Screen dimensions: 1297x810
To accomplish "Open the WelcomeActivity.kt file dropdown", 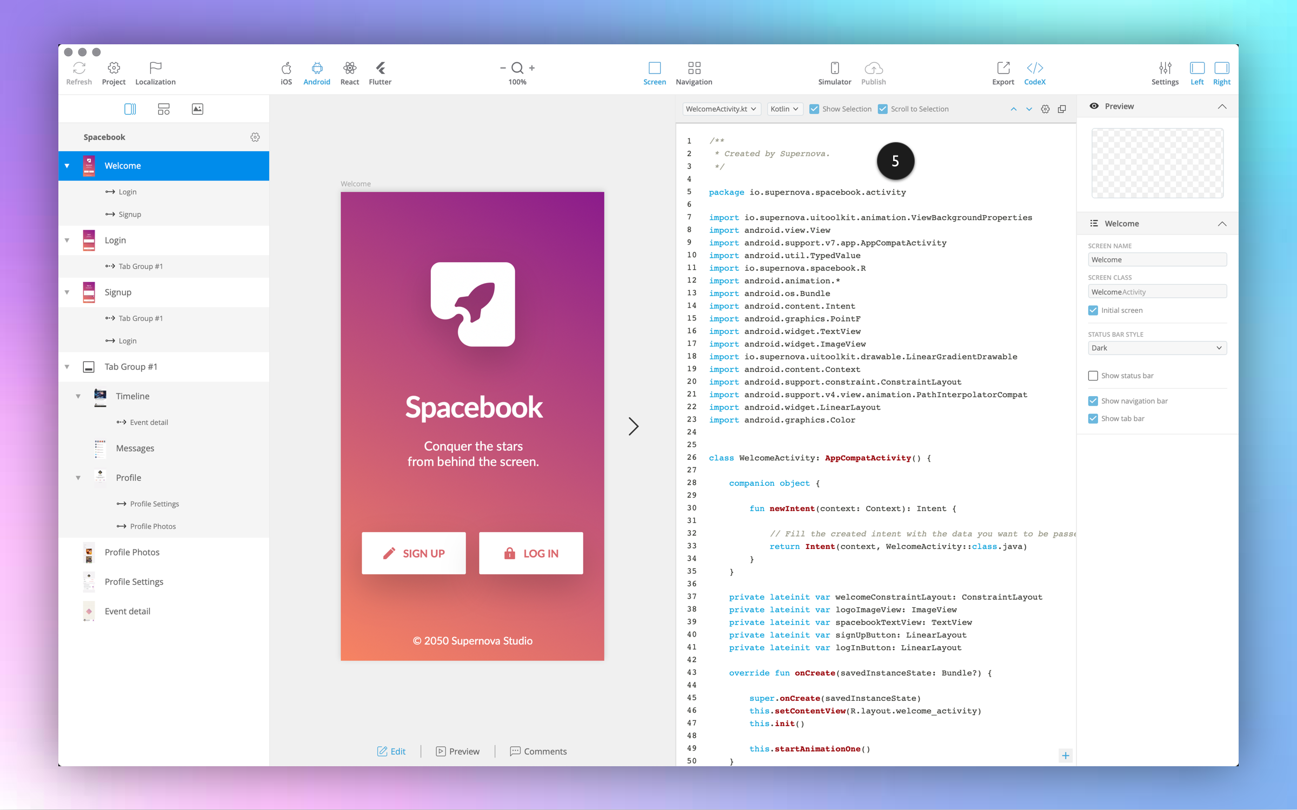I will 721,109.
